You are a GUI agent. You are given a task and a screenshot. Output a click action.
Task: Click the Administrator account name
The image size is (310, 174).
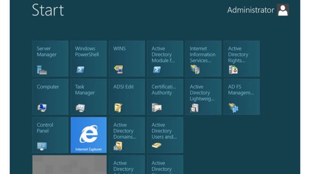[x=250, y=10]
